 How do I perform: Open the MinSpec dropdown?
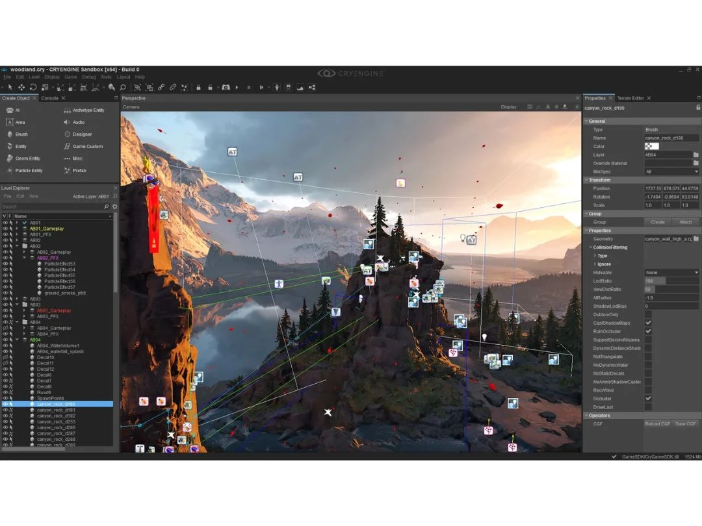pyautogui.click(x=671, y=171)
